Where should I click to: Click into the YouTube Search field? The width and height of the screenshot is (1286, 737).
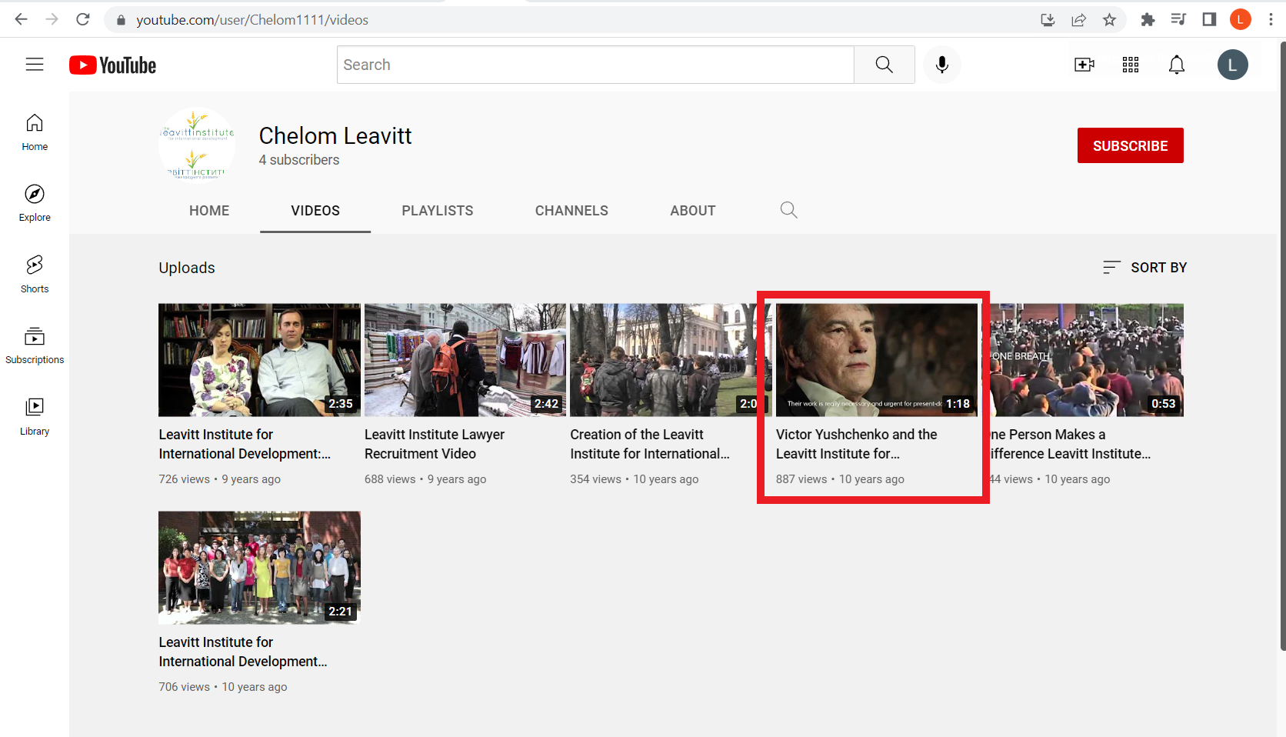click(595, 65)
